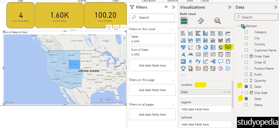
Task: Open the Format visual tab icon
Action: [201, 21]
